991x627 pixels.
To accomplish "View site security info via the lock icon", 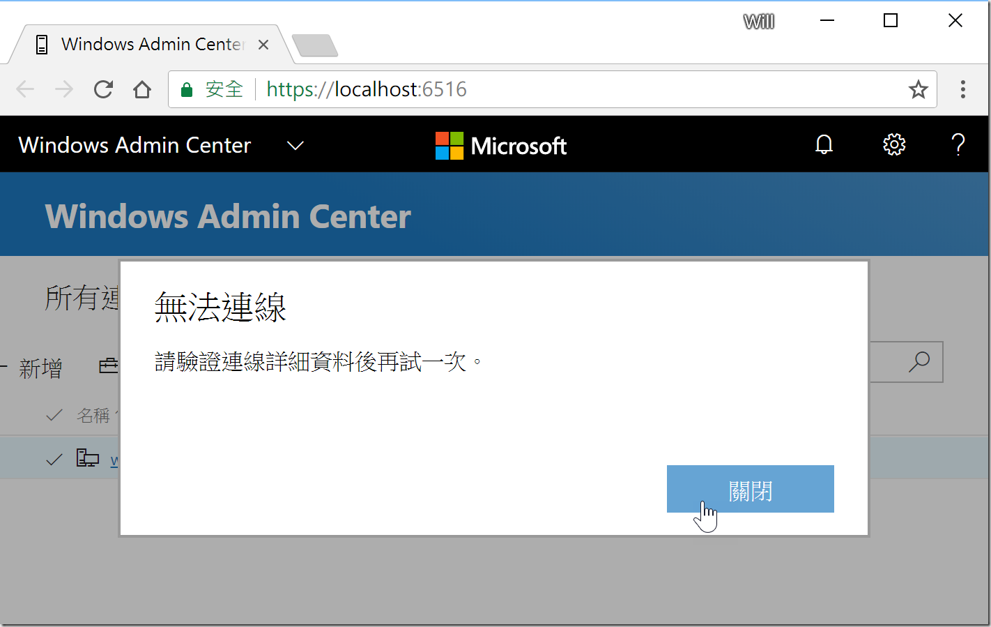I will point(187,89).
